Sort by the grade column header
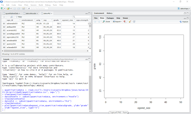This screenshot has height=114, width=191. tap(57, 20)
